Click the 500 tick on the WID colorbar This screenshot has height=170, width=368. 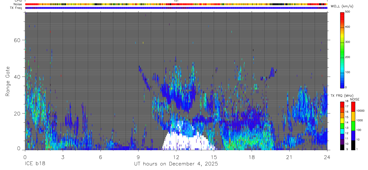click(x=348, y=12)
